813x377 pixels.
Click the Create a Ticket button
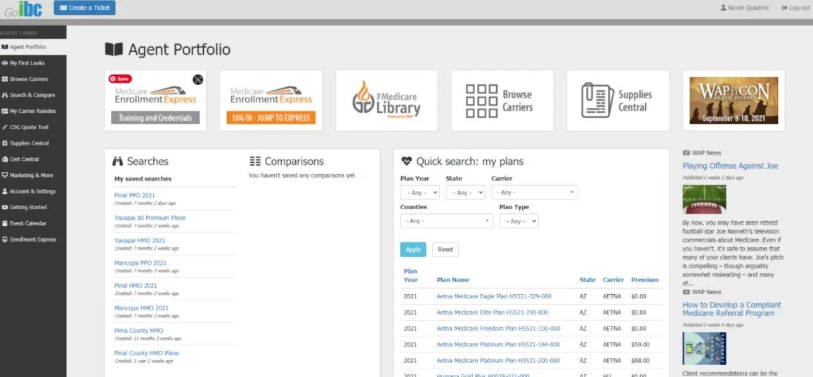tap(84, 8)
